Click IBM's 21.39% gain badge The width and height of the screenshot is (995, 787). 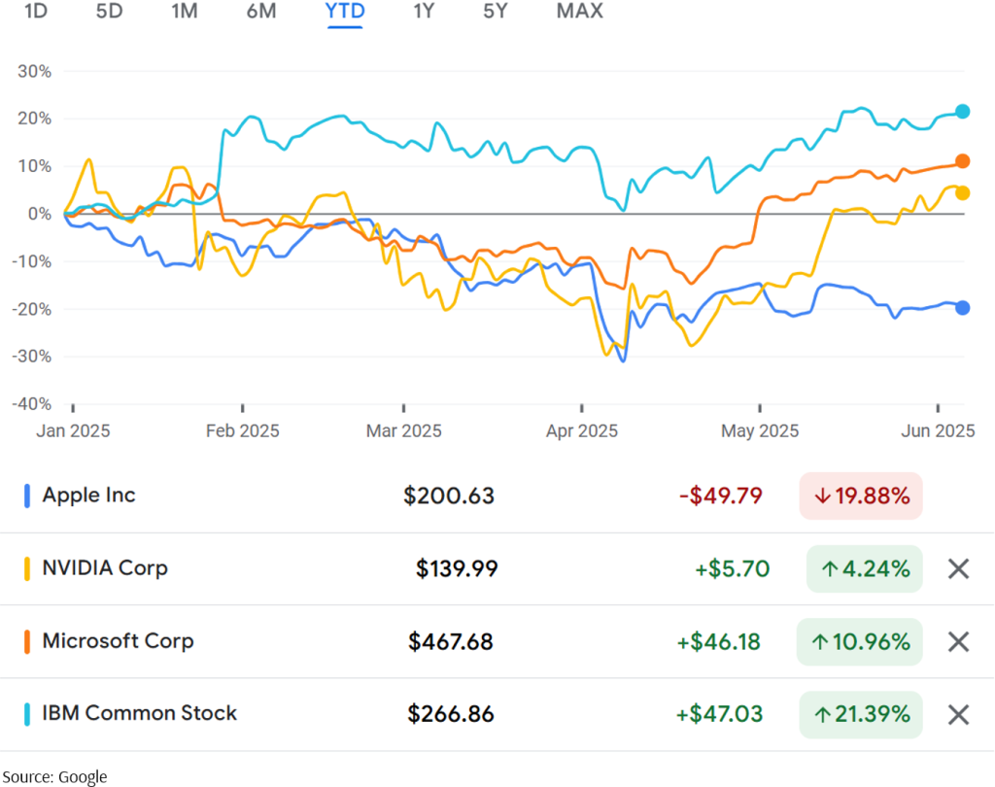pos(860,714)
